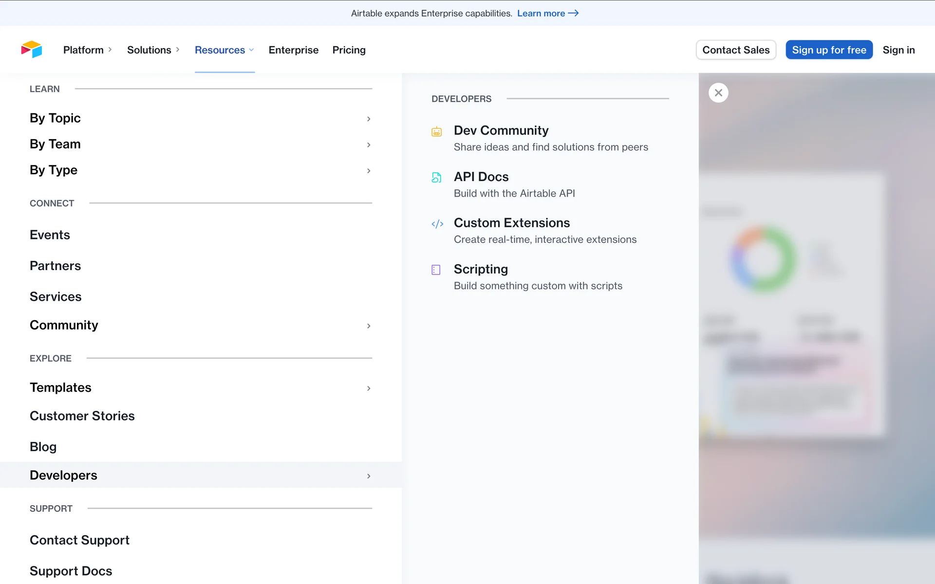Expand the By Topic chevron
Viewport: 935px width, 584px height.
pos(369,119)
